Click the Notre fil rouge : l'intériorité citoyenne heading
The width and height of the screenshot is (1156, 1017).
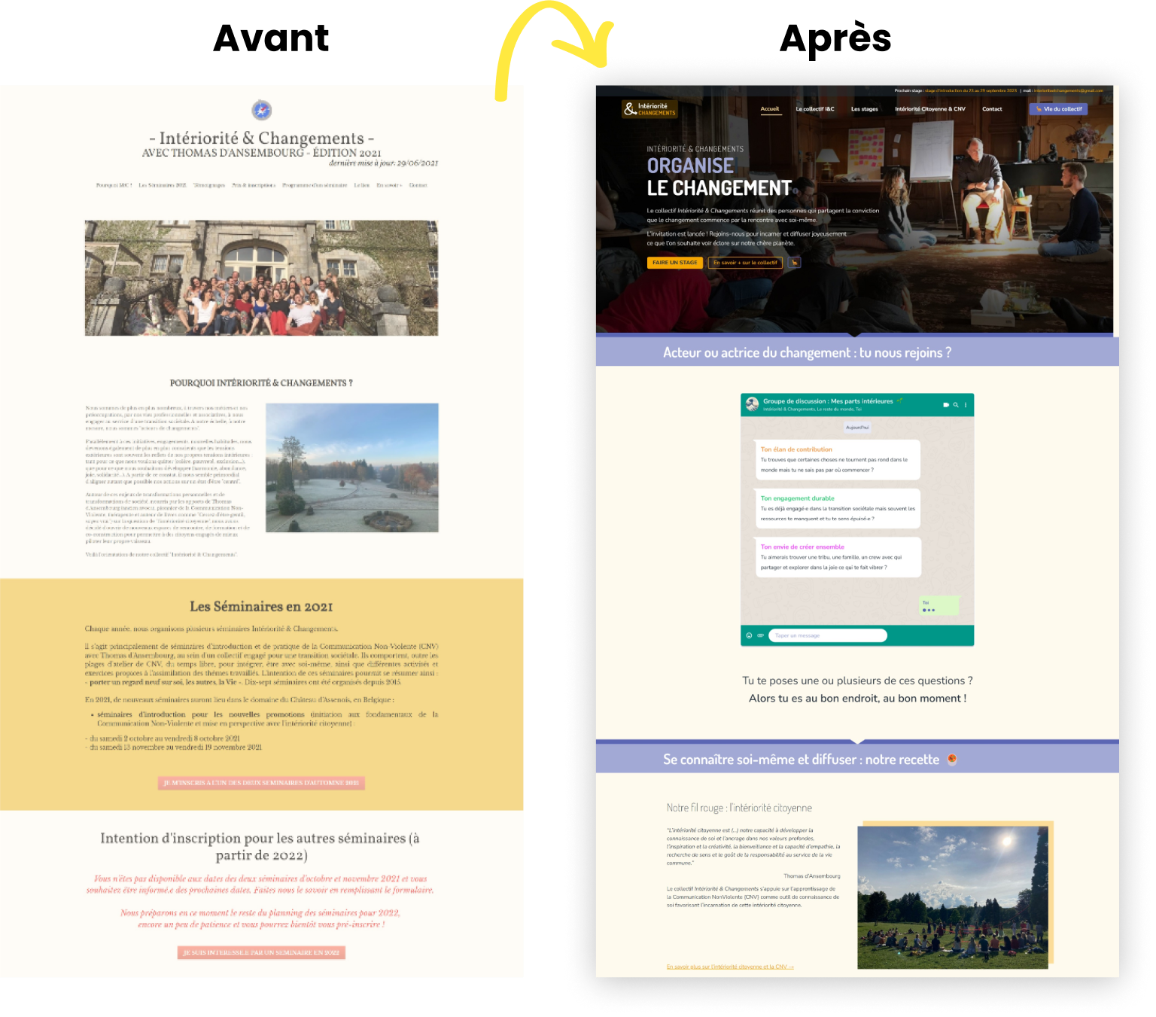click(739, 808)
